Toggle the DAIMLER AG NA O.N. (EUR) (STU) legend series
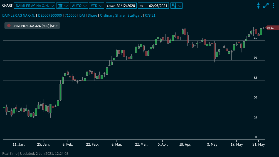 pos(35,26)
